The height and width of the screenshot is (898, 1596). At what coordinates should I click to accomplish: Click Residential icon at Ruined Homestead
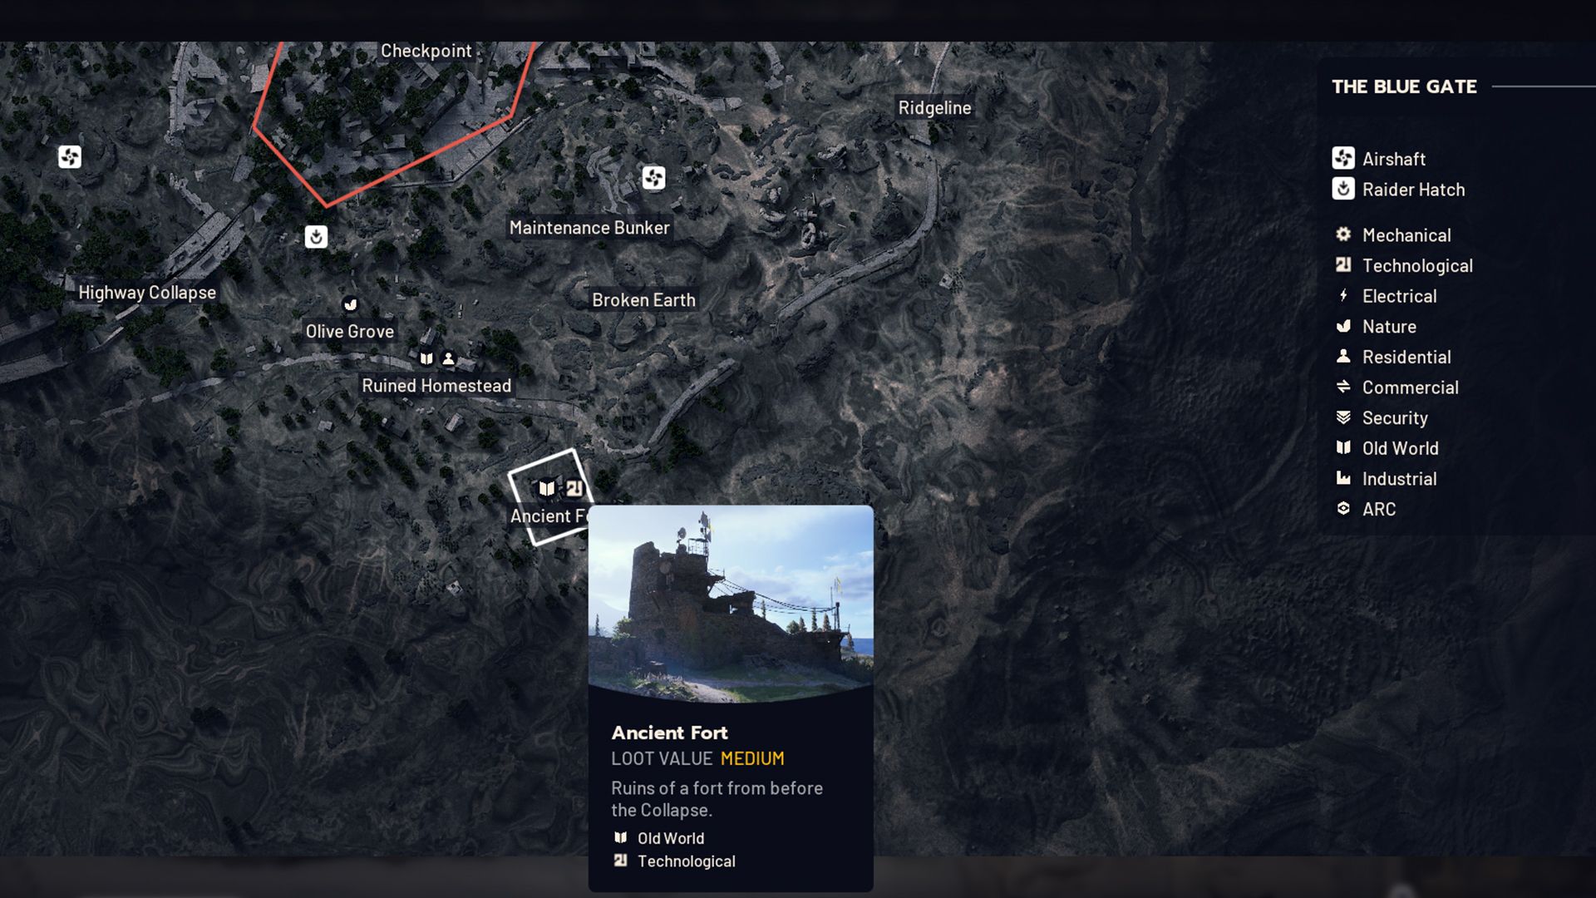click(449, 359)
